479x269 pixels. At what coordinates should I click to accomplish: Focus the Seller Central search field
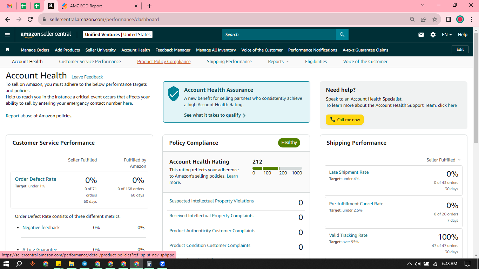(279, 35)
